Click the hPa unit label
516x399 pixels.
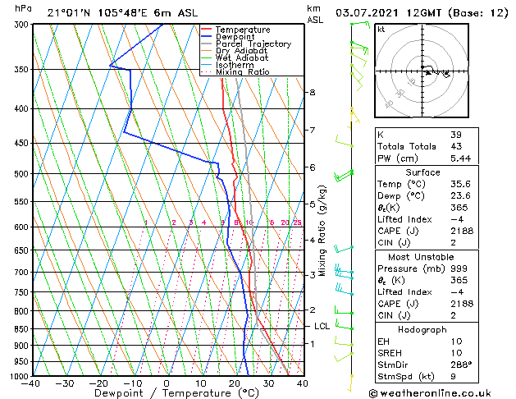coord(24,8)
